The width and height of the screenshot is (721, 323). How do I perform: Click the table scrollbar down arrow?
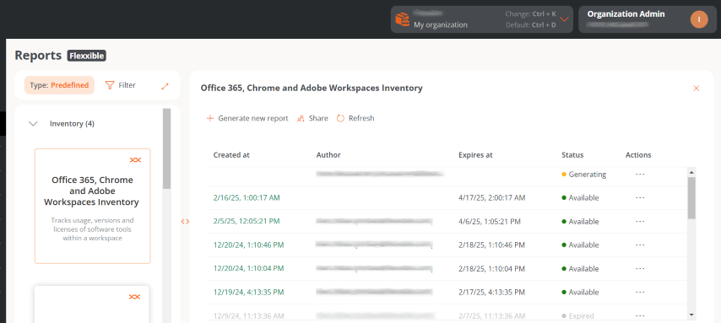tap(691, 315)
